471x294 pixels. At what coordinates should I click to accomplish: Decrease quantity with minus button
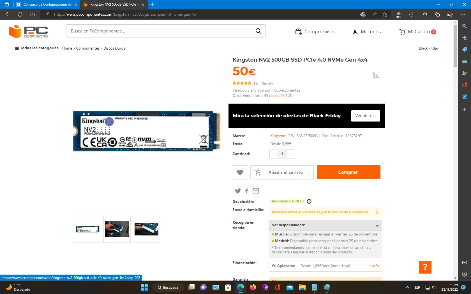(x=273, y=154)
